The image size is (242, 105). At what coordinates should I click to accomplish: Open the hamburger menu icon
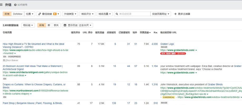pyautogui.click(x=1, y=5)
